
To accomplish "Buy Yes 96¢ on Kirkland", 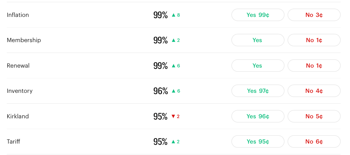I will (x=258, y=116).
